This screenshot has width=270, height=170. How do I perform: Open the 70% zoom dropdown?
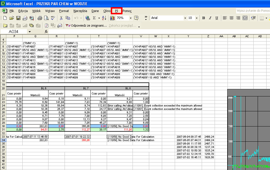point(131,18)
